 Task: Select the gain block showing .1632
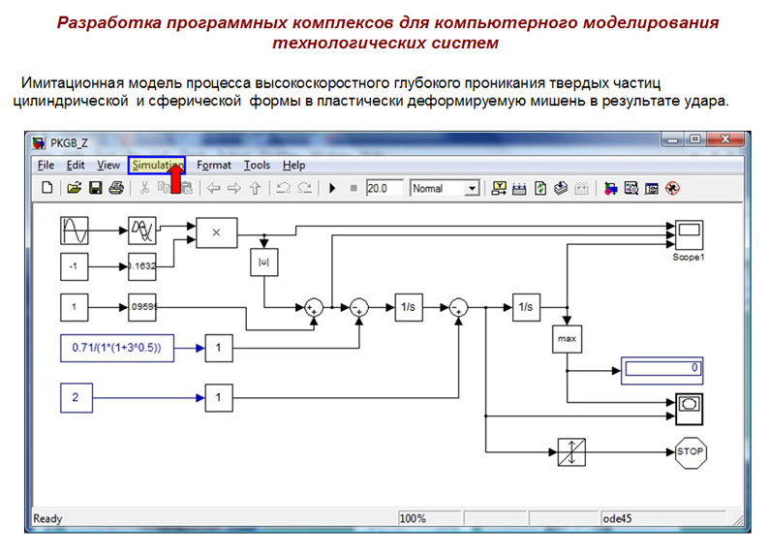click(142, 266)
